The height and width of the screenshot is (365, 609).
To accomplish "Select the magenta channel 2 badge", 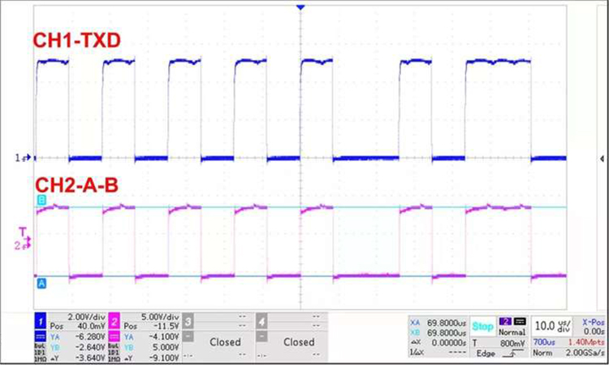I will [x=114, y=322].
